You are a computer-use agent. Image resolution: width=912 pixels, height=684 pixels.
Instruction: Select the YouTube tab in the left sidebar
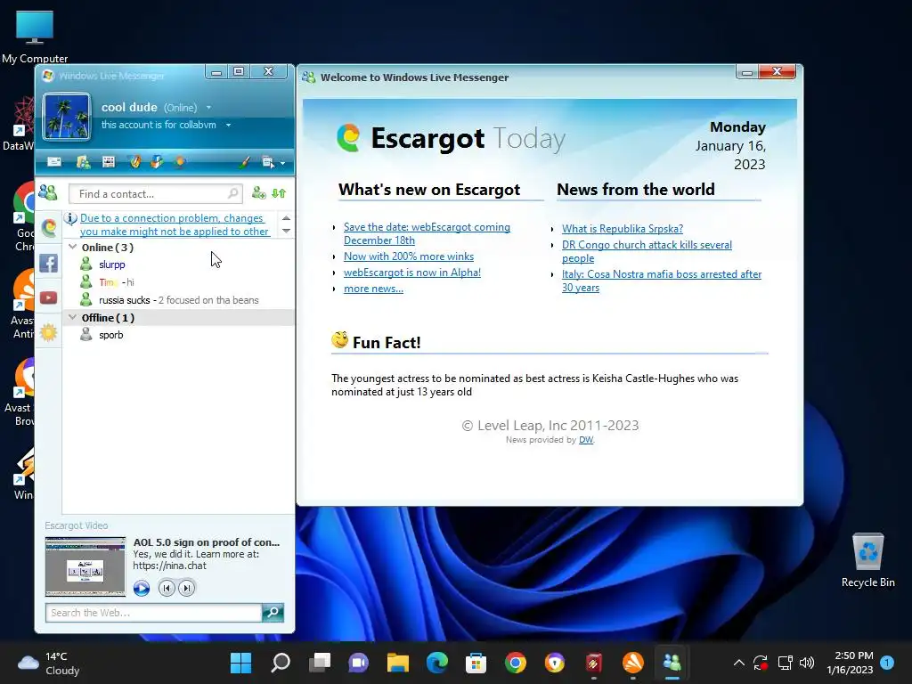coord(49,297)
